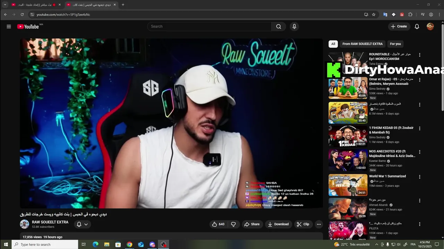Click the search magnifier button
Image resolution: width=444 pixels, height=249 pixels.
point(279,27)
